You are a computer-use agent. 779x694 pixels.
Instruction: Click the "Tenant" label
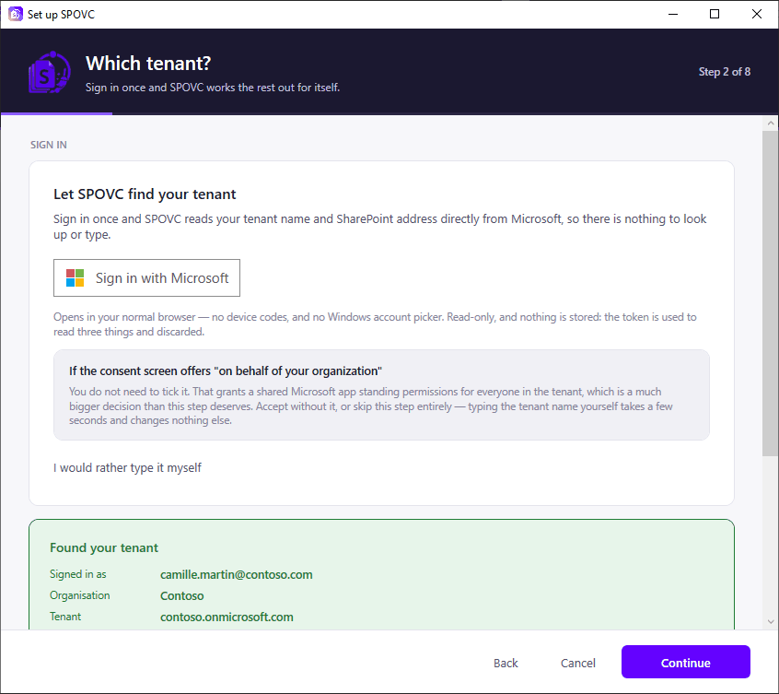[x=65, y=617]
